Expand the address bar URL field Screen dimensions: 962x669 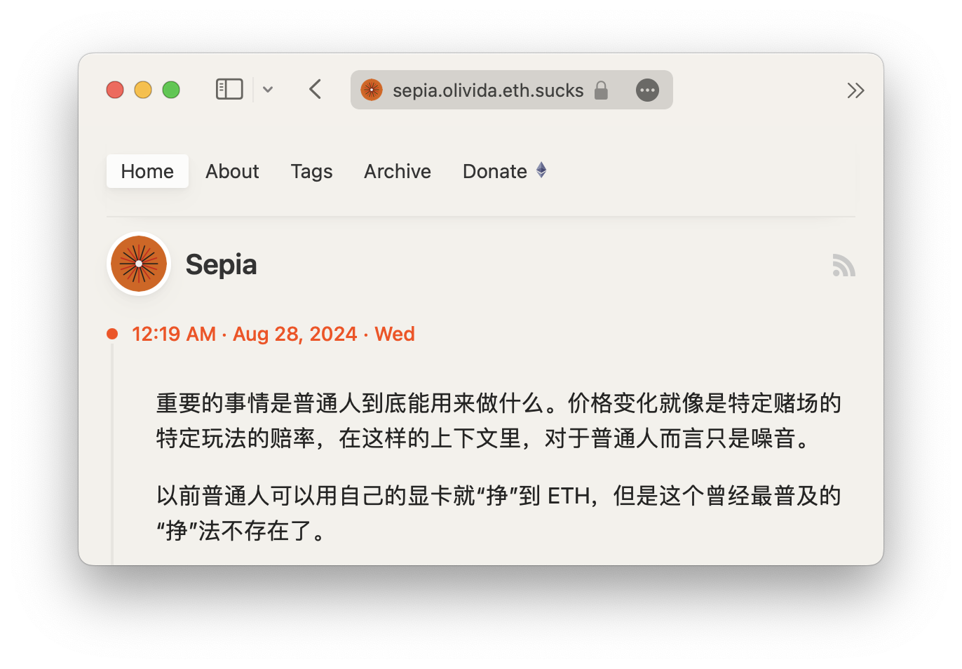coord(489,90)
